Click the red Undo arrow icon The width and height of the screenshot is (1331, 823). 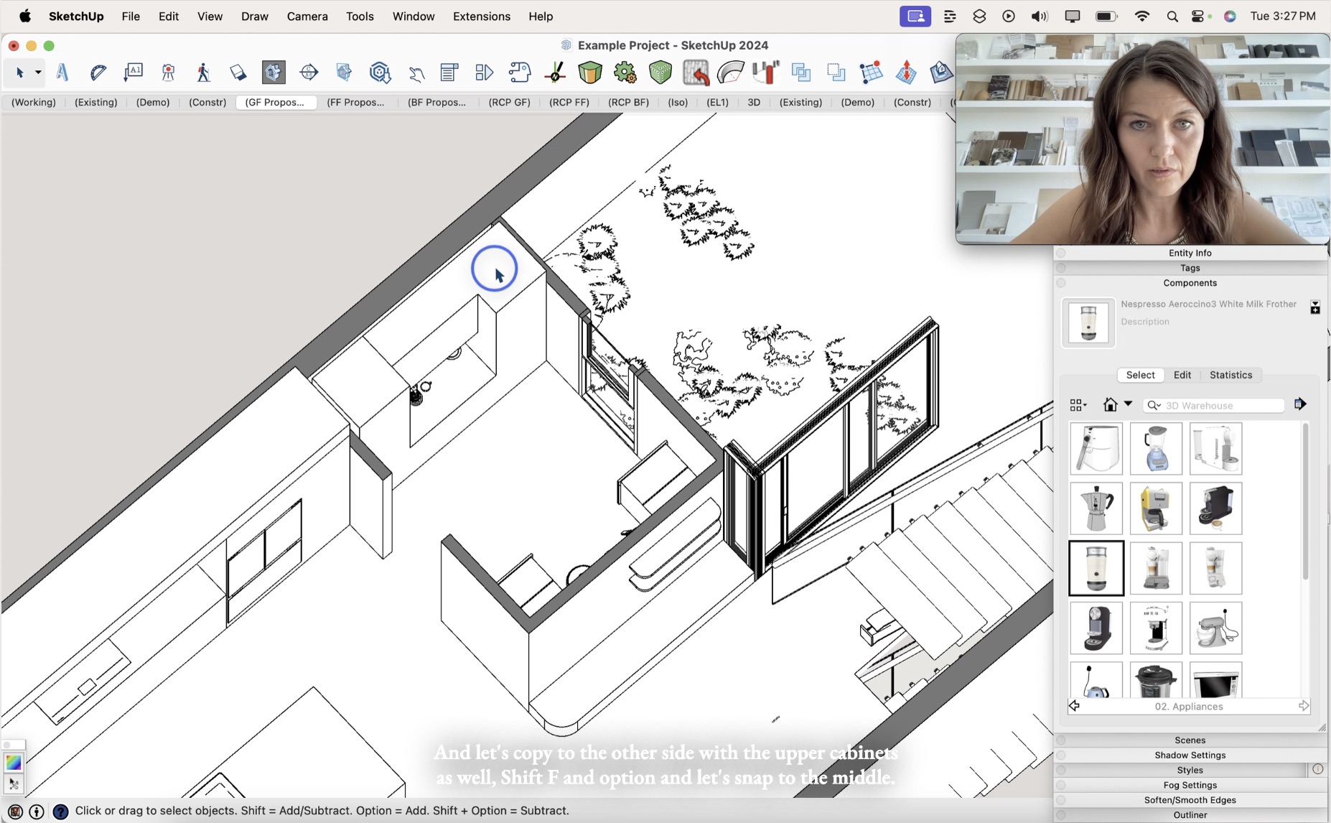[x=696, y=72]
